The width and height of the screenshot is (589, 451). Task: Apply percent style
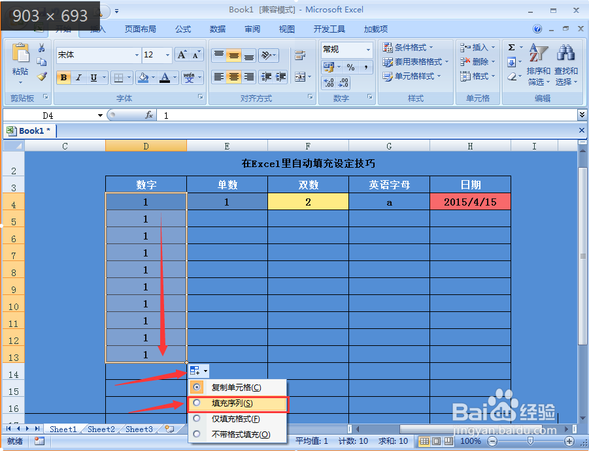(350, 67)
